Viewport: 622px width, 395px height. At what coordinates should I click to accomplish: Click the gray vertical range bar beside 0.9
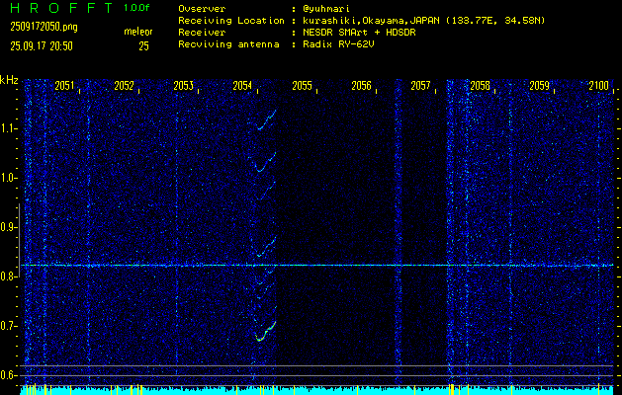point(19,240)
